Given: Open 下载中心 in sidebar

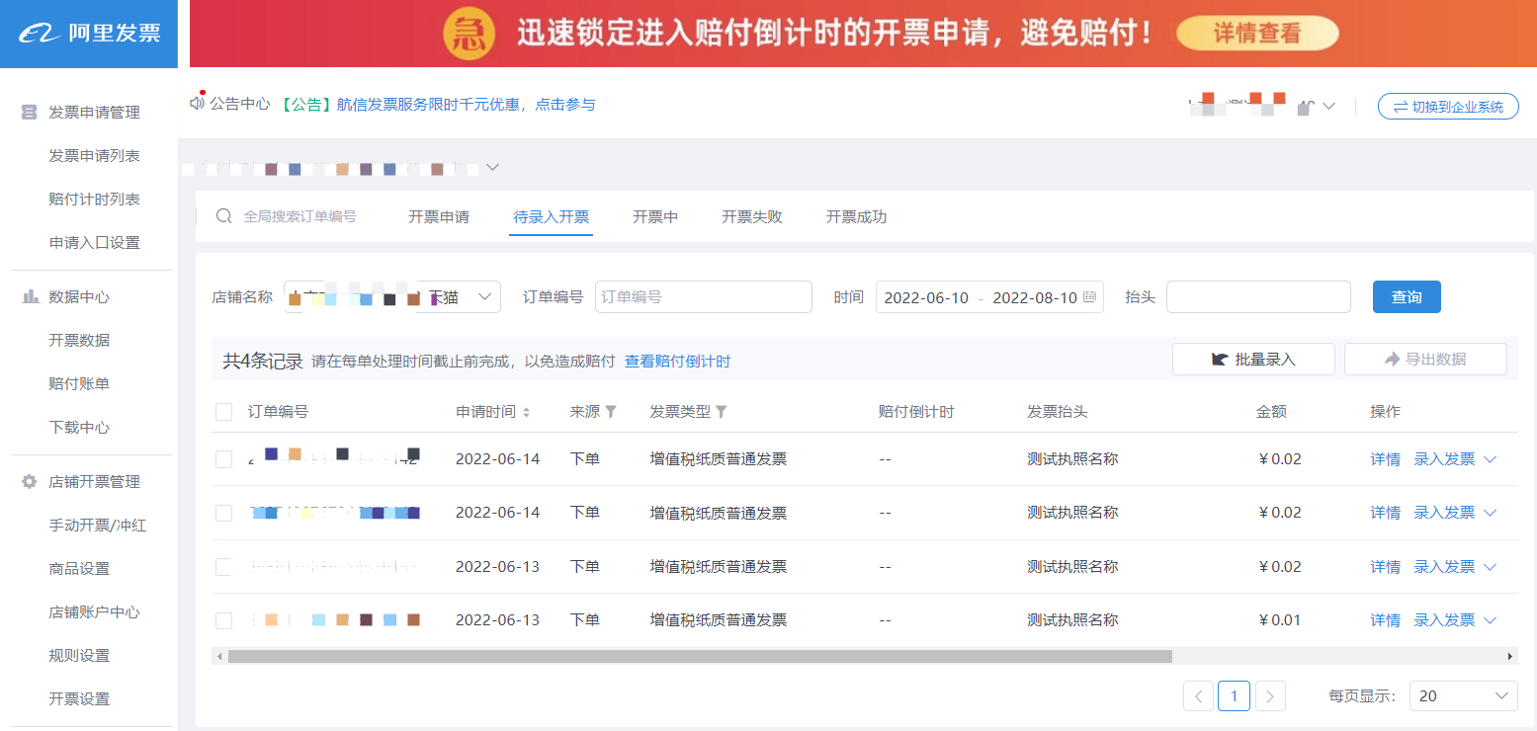Looking at the screenshot, I should coord(79,428).
